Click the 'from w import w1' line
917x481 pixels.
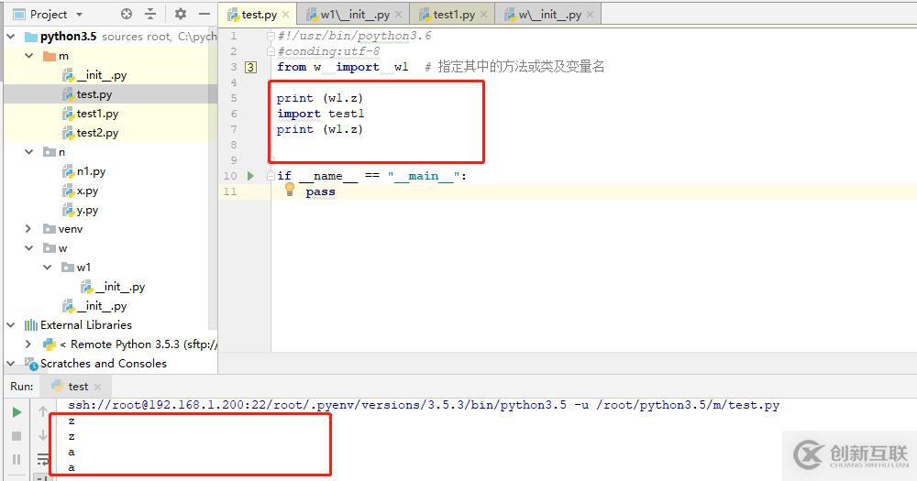pos(343,67)
